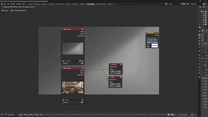Screen dimensions: 208x117
Task: Open the Texture properties tab
Action: [199, 77]
